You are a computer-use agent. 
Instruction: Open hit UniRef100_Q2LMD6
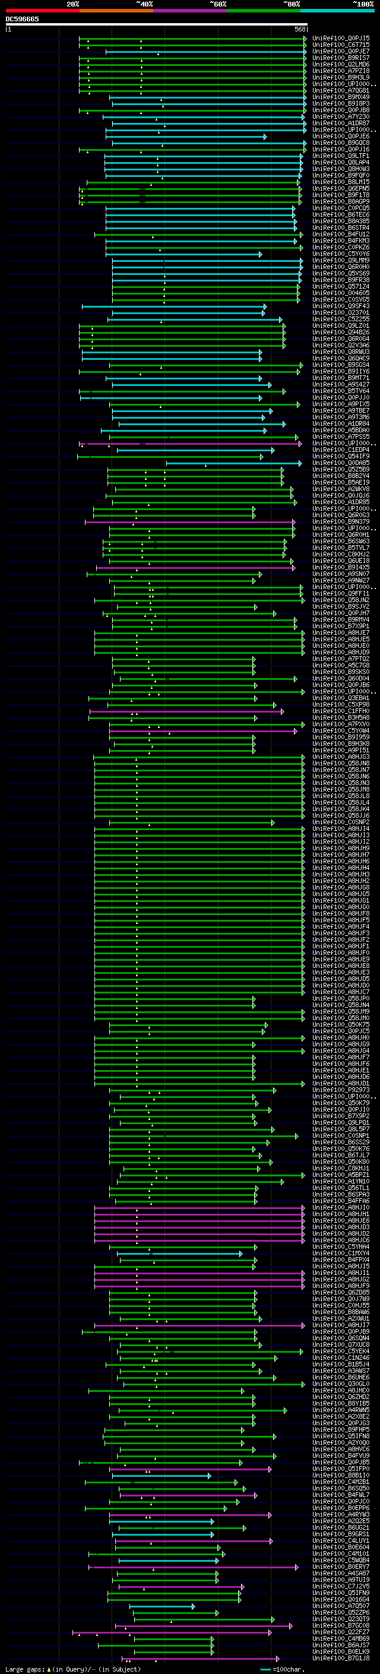pos(341,64)
